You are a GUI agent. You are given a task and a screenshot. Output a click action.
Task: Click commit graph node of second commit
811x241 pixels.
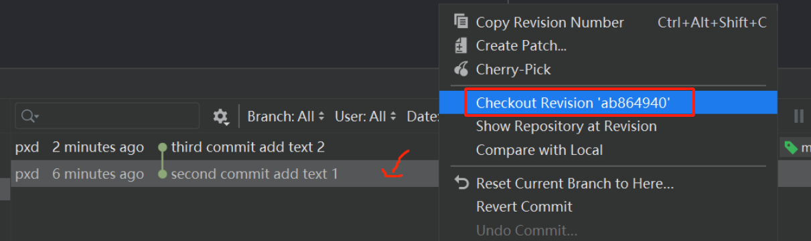[x=162, y=174]
